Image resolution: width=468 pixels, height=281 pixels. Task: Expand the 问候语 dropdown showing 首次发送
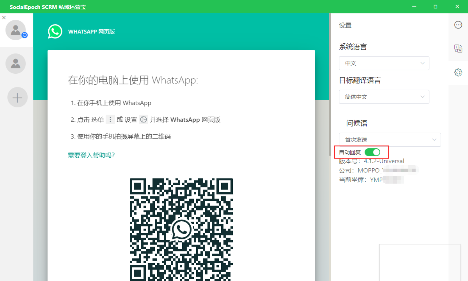[x=390, y=140]
